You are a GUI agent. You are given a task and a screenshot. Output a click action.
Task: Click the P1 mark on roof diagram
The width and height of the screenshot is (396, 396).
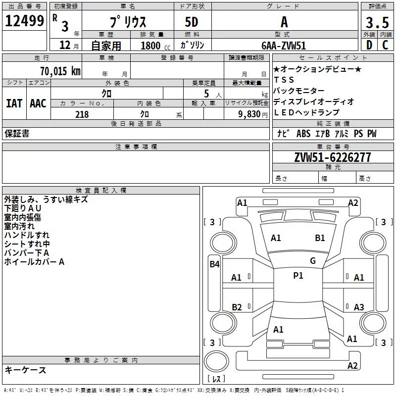pos(298,276)
